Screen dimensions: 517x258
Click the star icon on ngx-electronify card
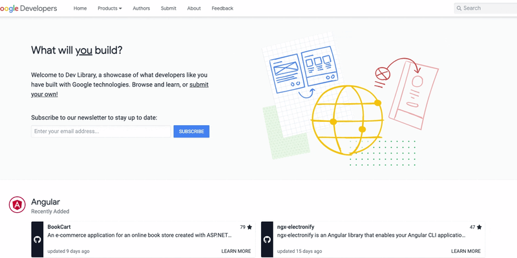[480, 227]
